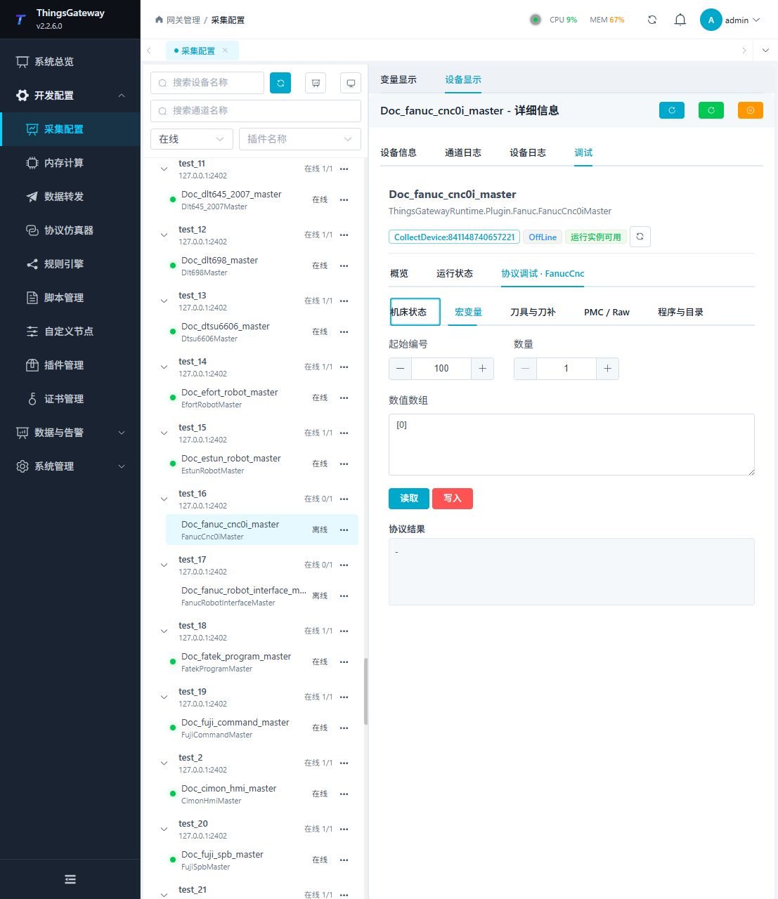
Task: Select Doc_fatek_program_master device
Action: [x=262, y=662]
